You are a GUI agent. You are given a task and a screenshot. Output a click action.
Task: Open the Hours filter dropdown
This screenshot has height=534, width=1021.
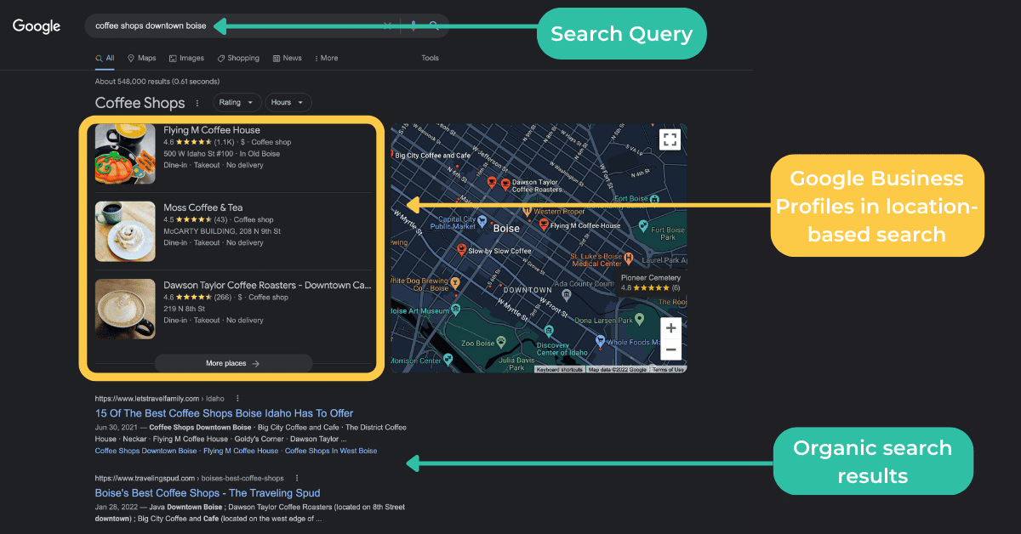tap(288, 102)
